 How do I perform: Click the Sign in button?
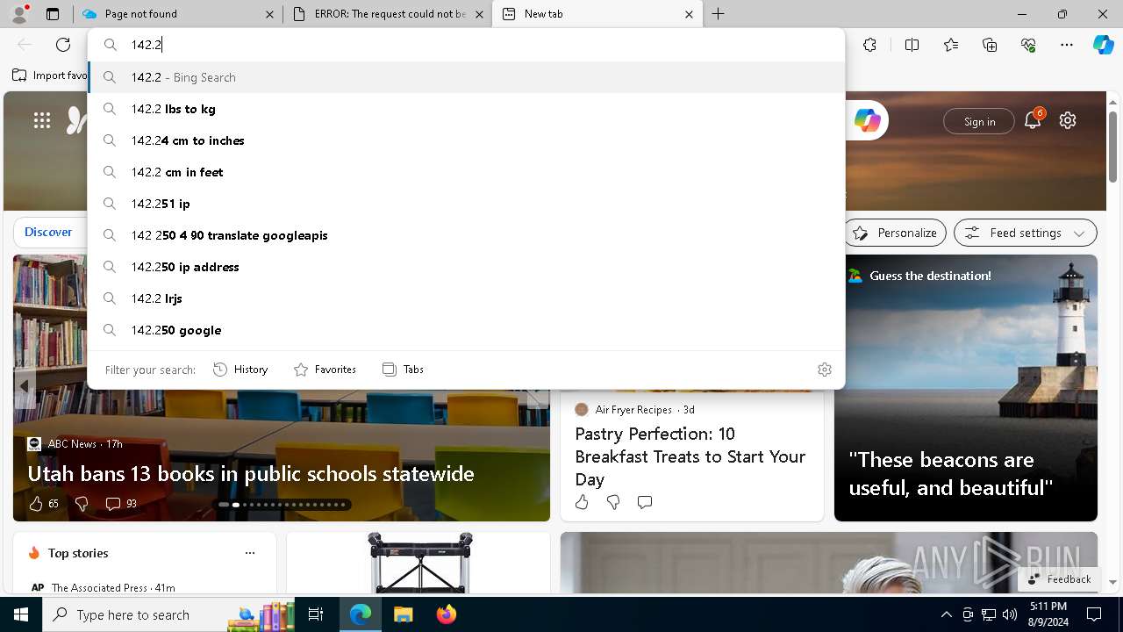tap(979, 121)
